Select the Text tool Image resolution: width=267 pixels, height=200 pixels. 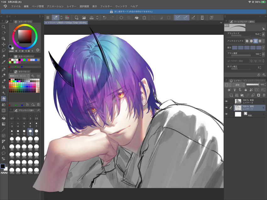pos(3,147)
